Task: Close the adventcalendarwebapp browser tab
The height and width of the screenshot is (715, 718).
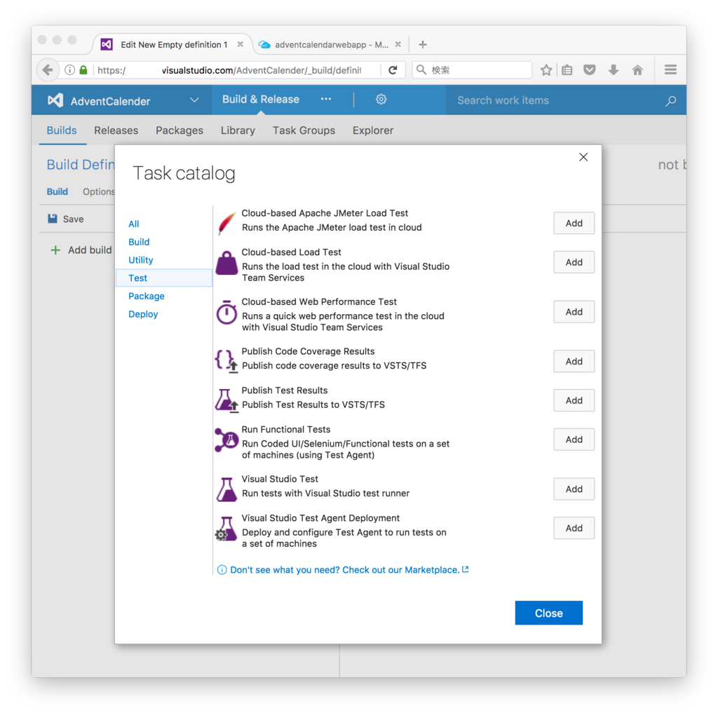Action: pos(398,44)
